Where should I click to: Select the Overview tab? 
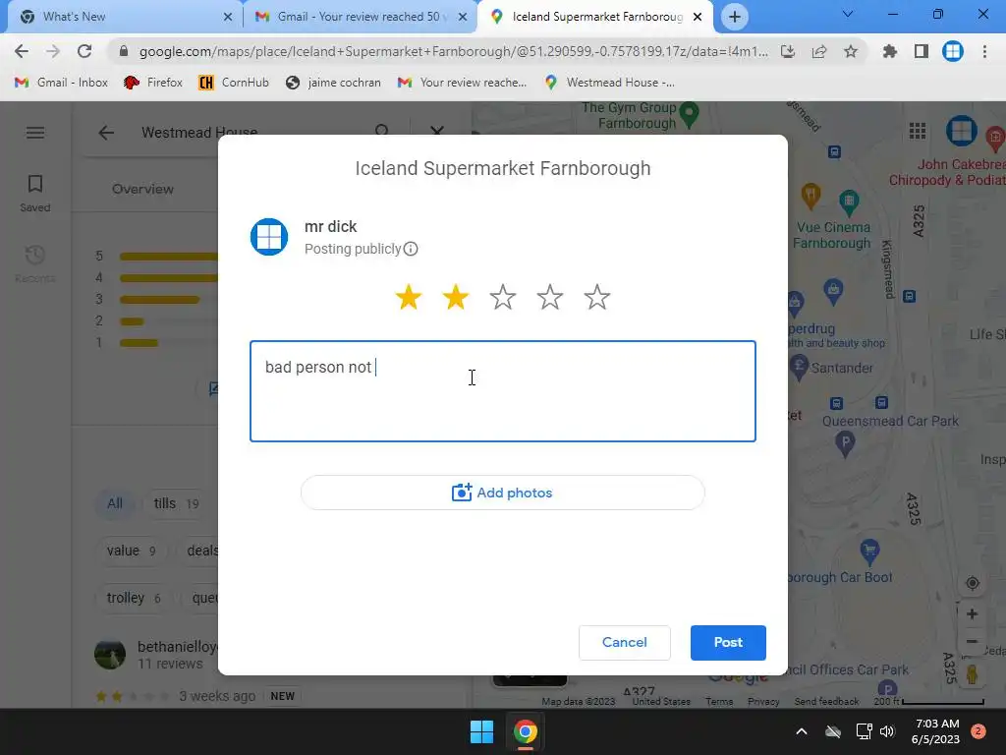pyautogui.click(x=142, y=189)
